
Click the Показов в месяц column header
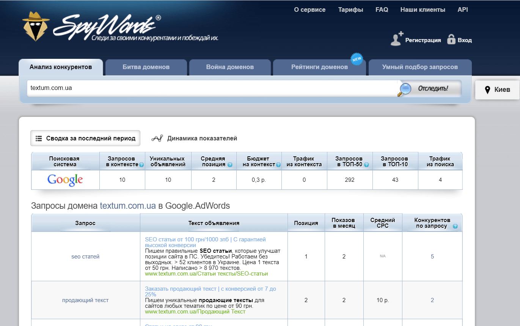pyautogui.click(x=344, y=223)
